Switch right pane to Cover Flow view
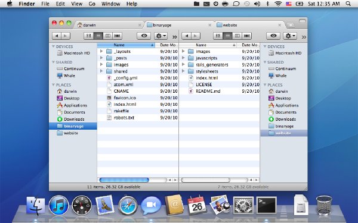358x223 pixels. 246,36
